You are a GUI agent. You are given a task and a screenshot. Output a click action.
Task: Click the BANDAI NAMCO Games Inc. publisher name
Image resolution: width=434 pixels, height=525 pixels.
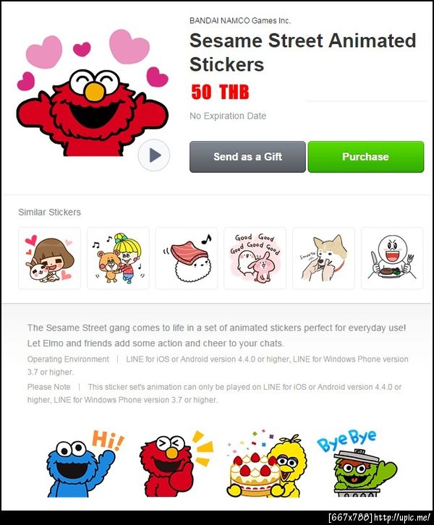coord(240,20)
